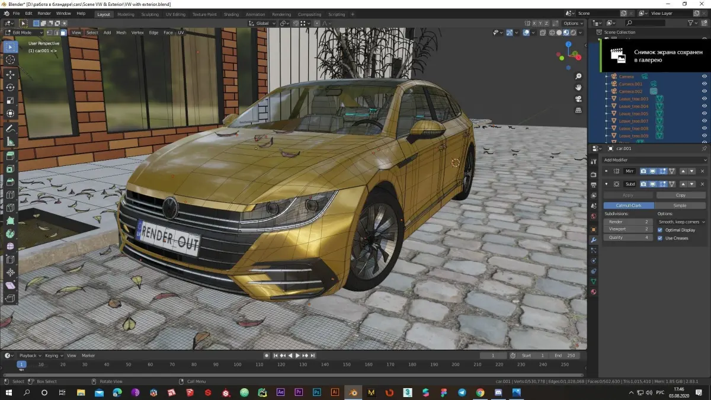Move the Subd modifier up
Viewport: 711px width, 400px height.
point(683,184)
